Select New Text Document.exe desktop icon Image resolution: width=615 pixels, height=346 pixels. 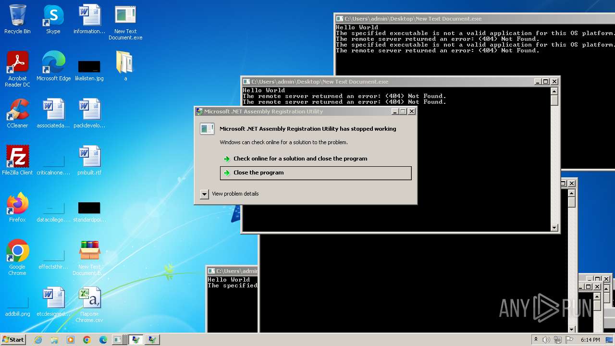tap(125, 22)
